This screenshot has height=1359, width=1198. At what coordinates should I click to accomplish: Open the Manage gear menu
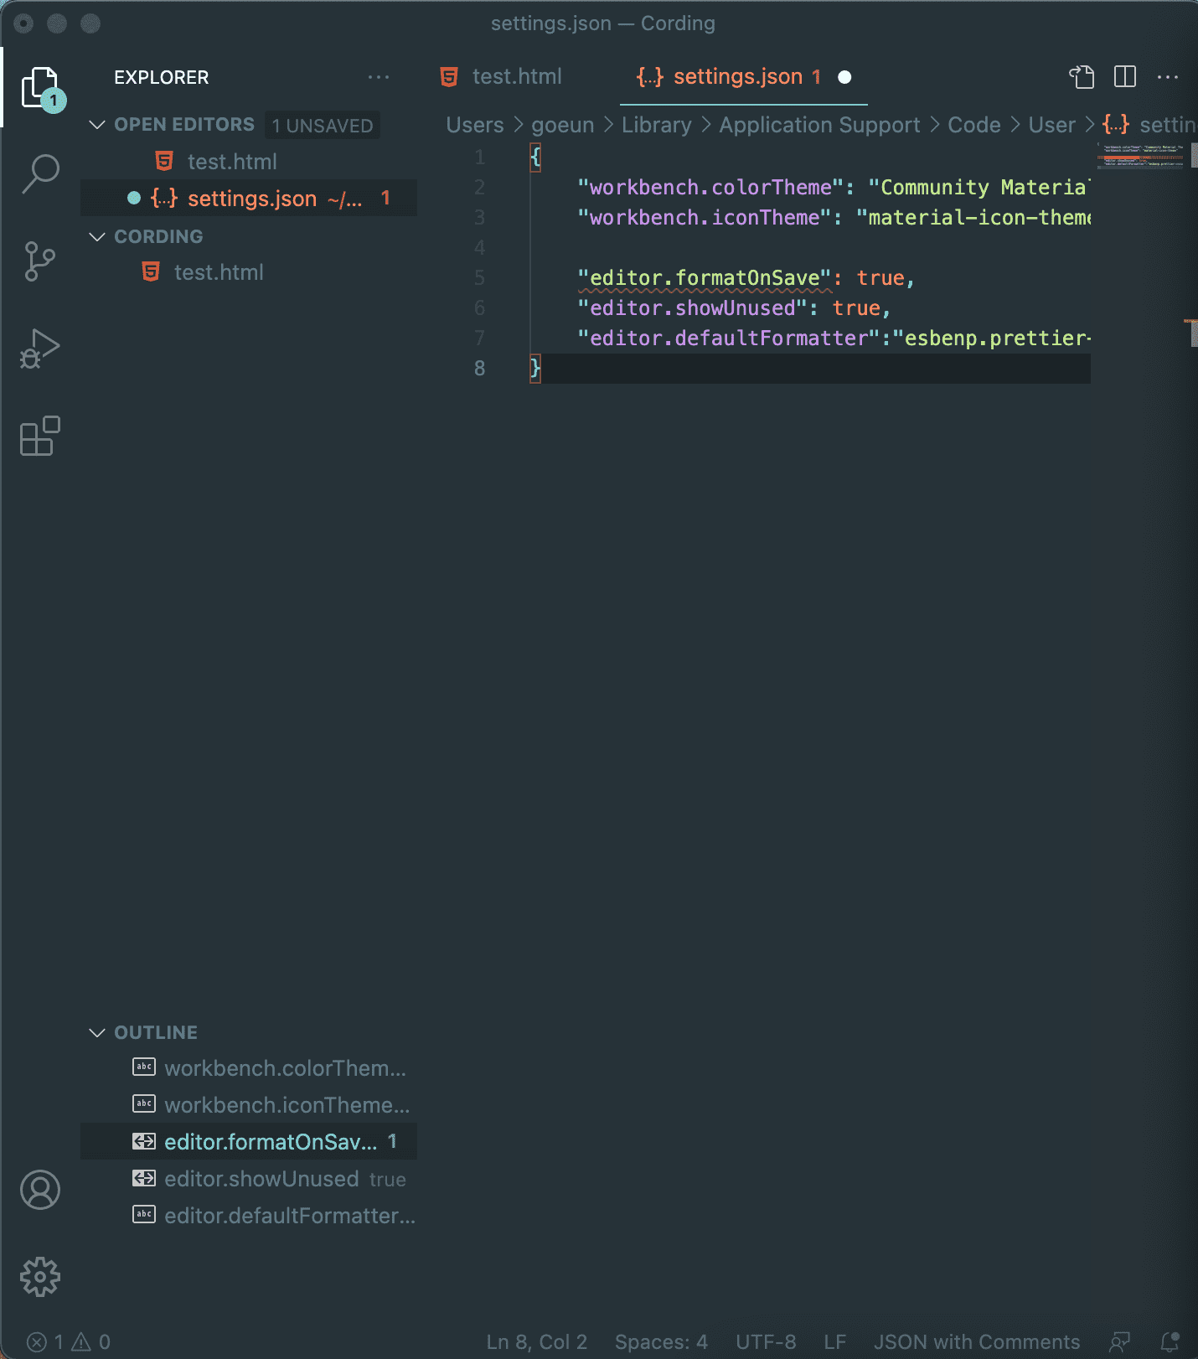coord(40,1277)
